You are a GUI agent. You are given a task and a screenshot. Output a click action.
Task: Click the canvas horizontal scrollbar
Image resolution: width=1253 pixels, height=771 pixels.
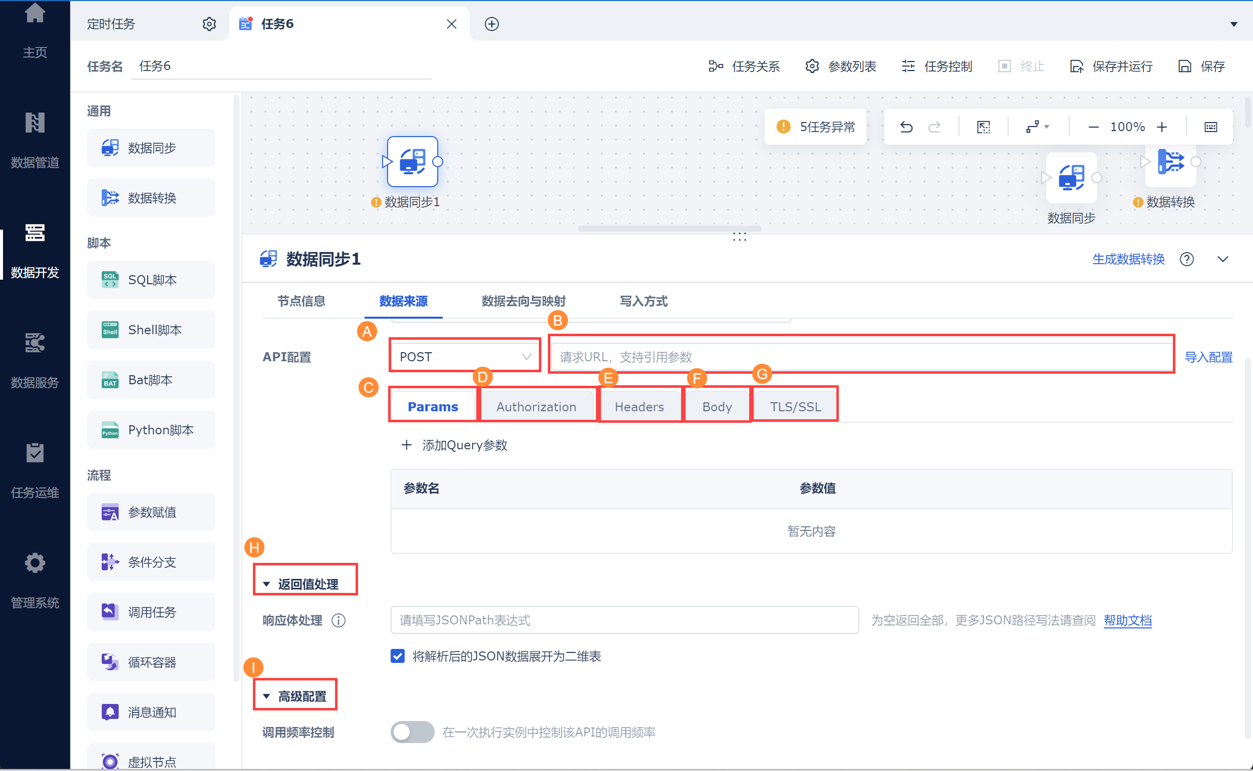669,229
